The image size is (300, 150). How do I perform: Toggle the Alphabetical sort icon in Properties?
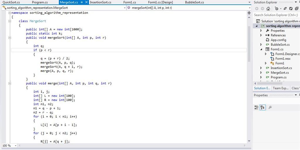pos(262,107)
